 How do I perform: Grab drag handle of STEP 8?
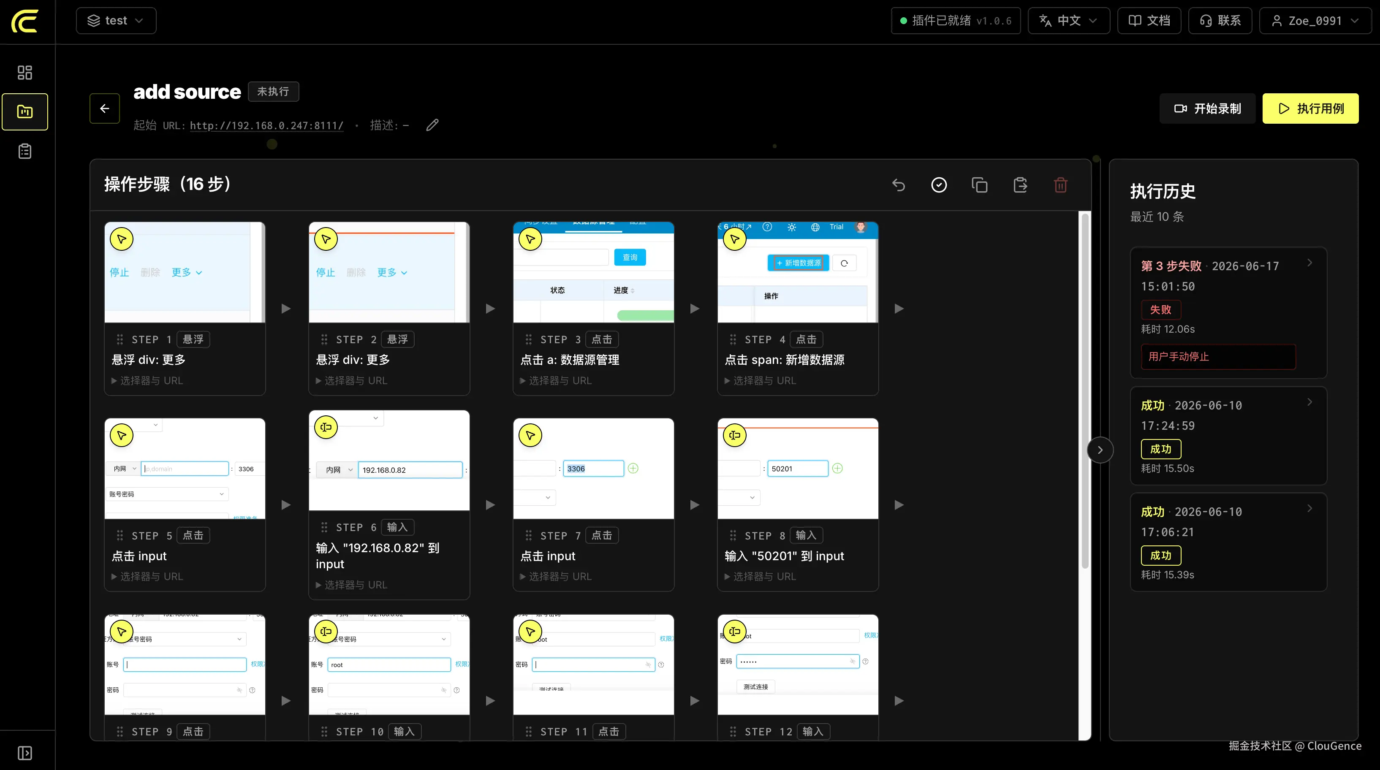point(733,535)
